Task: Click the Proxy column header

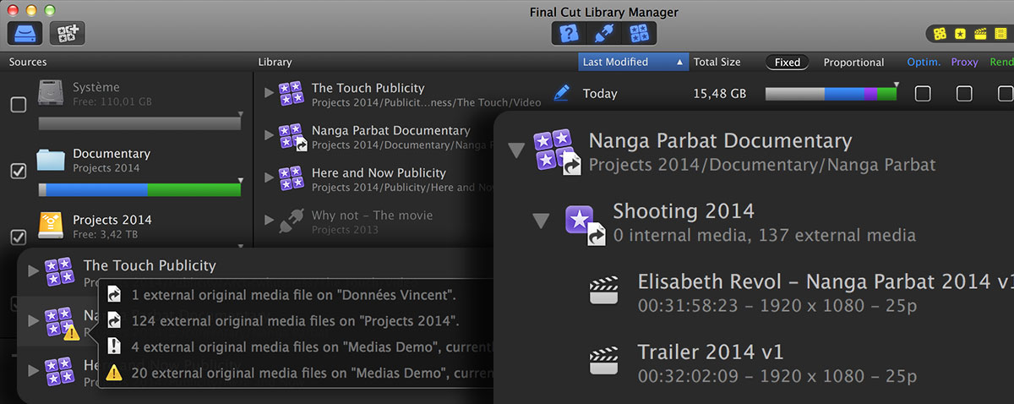Action: click(x=964, y=62)
